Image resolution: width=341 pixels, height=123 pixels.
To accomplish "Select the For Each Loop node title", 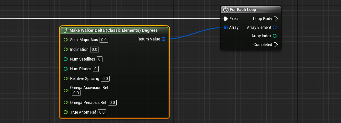I will [x=243, y=10].
